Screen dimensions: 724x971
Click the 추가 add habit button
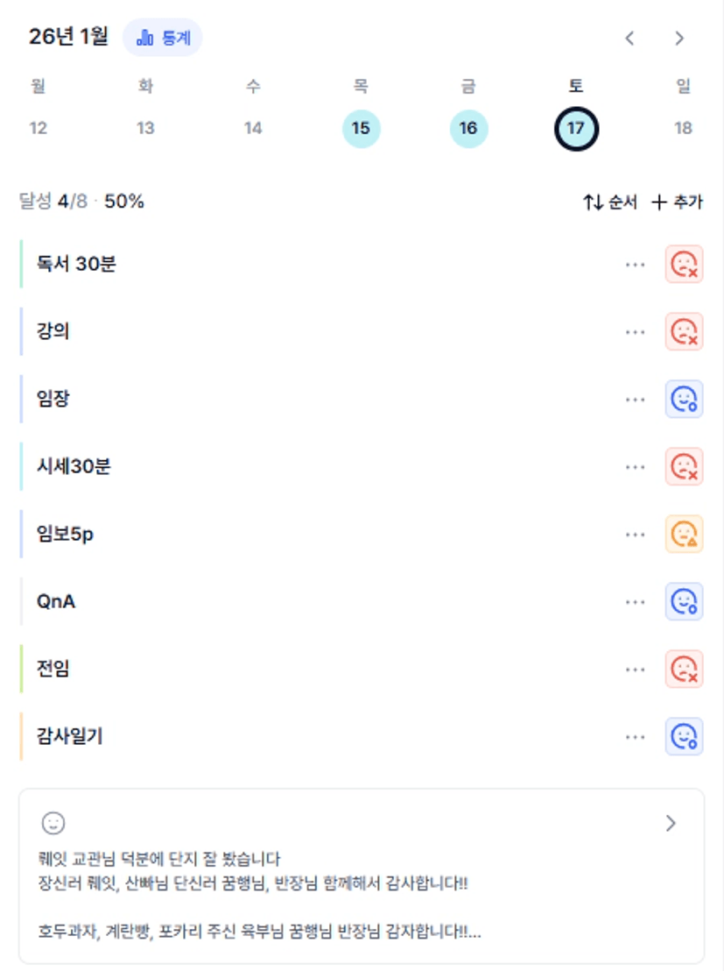(x=678, y=202)
